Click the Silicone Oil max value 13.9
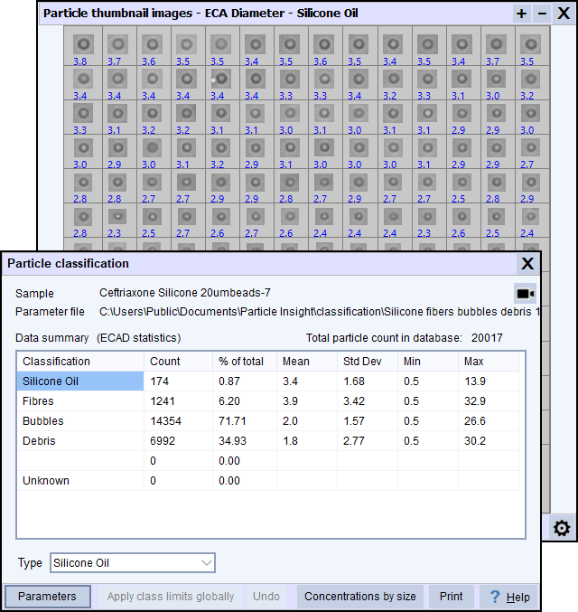The width and height of the screenshot is (578, 612). pos(475,381)
